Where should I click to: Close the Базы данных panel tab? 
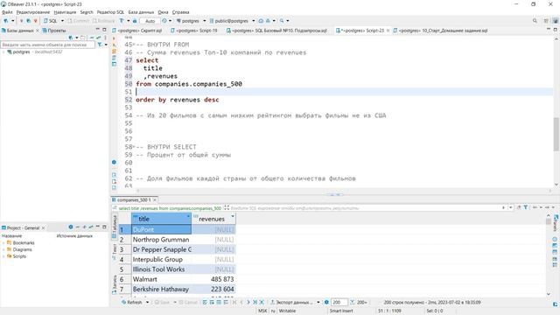(x=38, y=31)
